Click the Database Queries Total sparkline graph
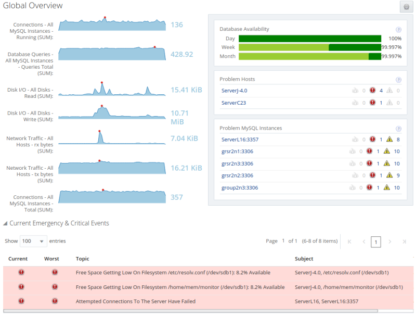This screenshot has width=416, height=315. (x=112, y=54)
